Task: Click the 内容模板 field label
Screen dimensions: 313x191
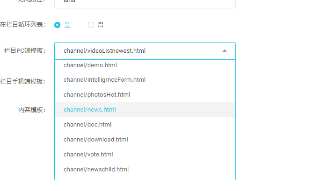Action: click(32, 110)
